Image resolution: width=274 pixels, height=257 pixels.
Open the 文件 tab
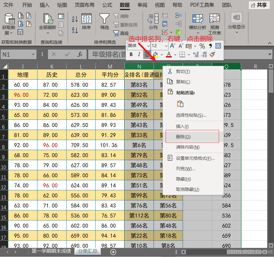point(8,5)
